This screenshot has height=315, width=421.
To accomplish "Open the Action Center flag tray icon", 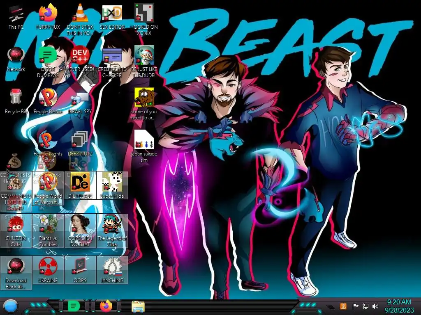I will click(355, 306).
